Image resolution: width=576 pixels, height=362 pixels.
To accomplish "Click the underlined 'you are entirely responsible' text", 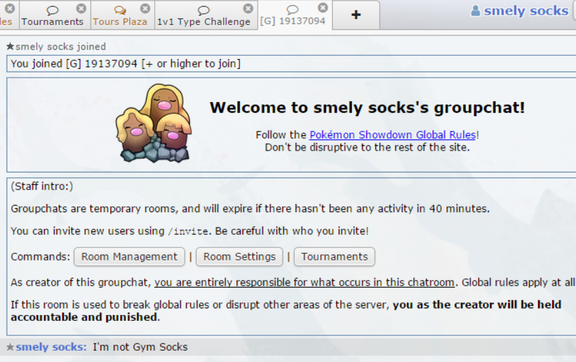I will point(304,282).
